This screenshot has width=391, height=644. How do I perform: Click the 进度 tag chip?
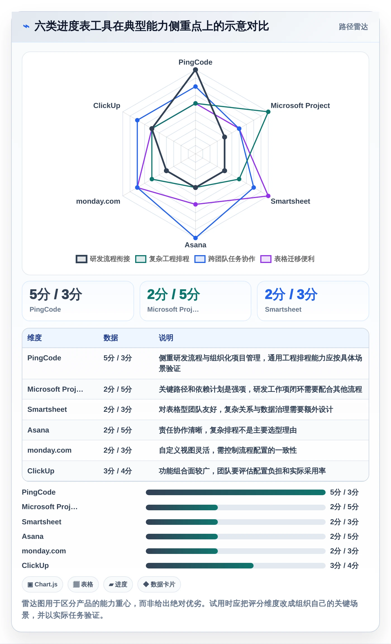(x=118, y=584)
